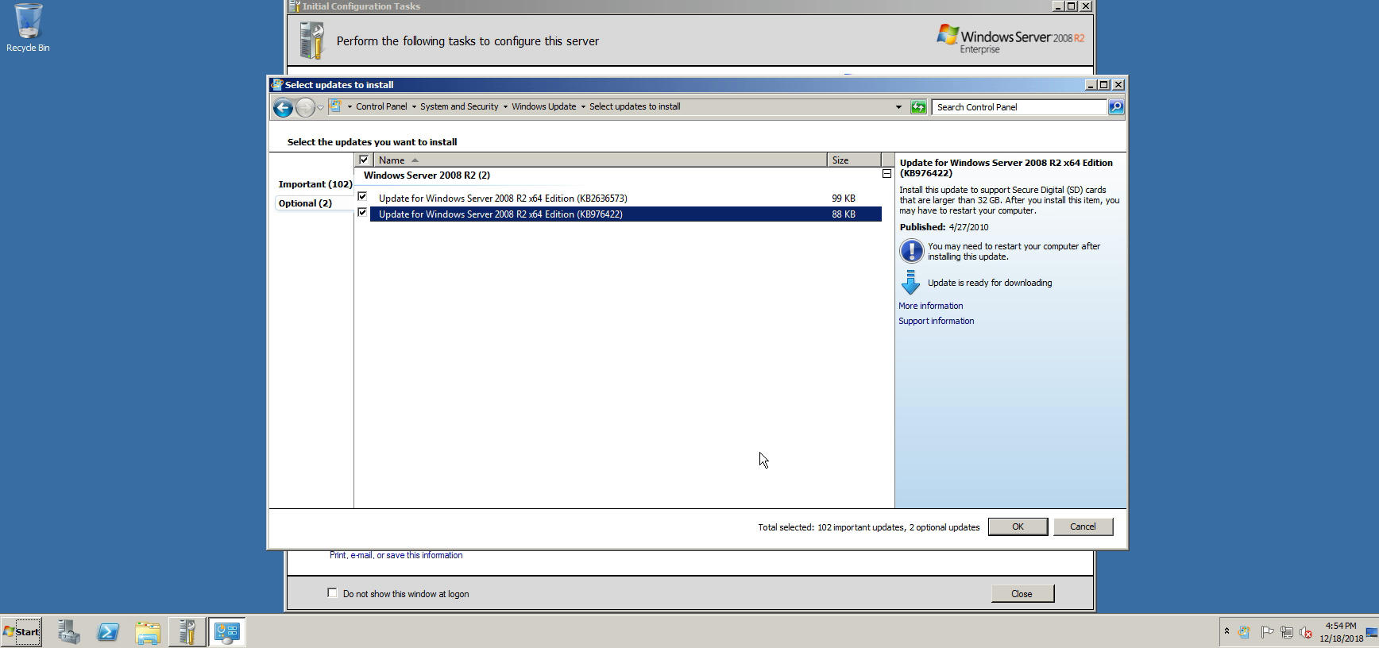Expand the Control Panel breadcrumb arrow
This screenshot has height=648, width=1379.
click(x=414, y=106)
